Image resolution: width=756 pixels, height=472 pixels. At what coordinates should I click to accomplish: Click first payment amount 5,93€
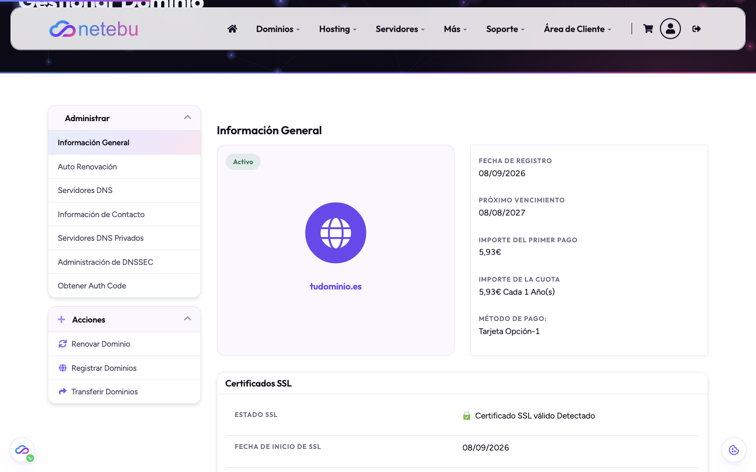pyautogui.click(x=490, y=252)
